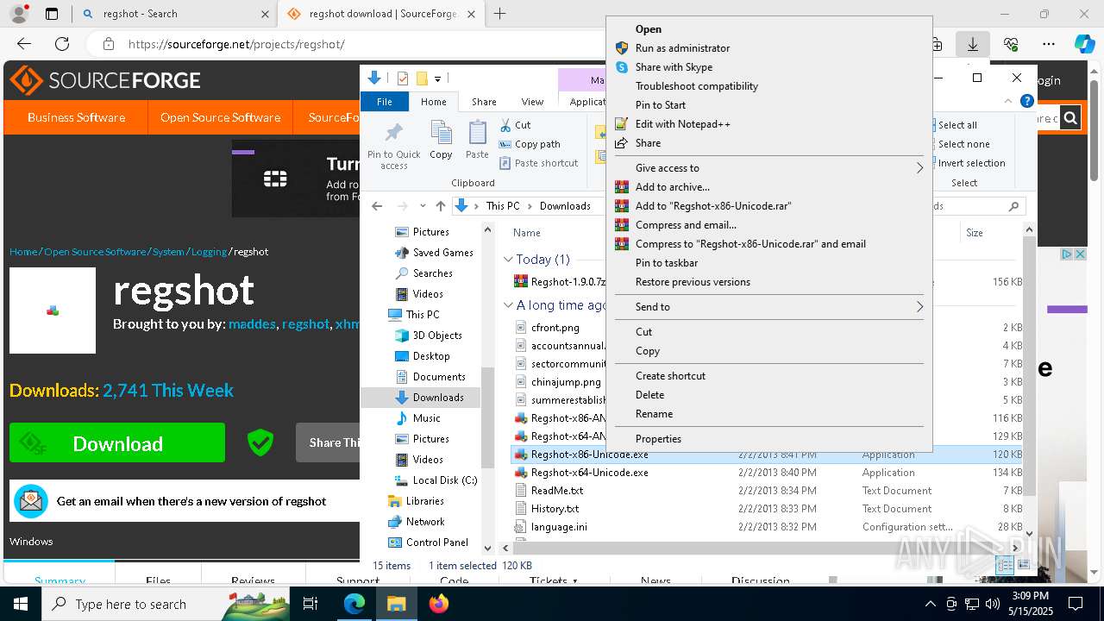Refresh the SourceForge page
Viewport: 1104px width, 621px height.
coord(62,44)
